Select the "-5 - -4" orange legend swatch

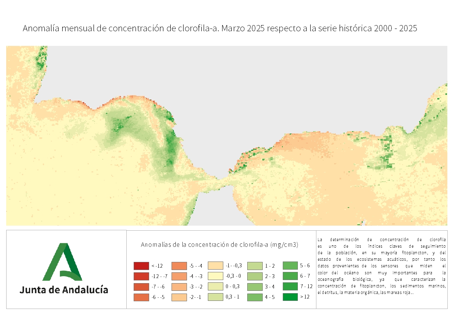pyautogui.click(x=178, y=266)
